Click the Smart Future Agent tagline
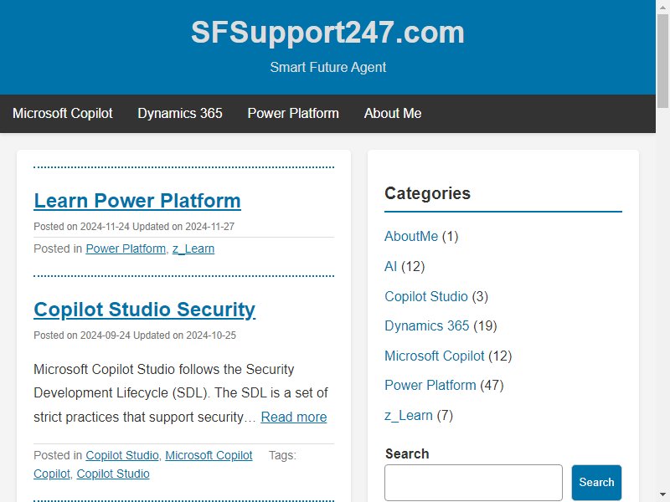 [x=327, y=67]
